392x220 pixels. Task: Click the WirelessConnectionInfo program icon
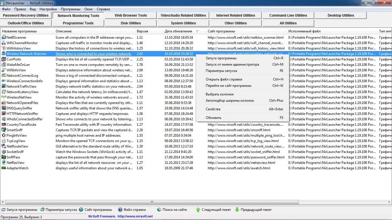4,81
